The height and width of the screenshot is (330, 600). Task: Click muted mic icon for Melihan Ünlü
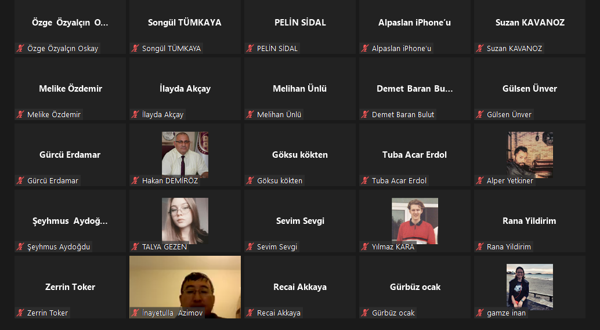click(250, 114)
